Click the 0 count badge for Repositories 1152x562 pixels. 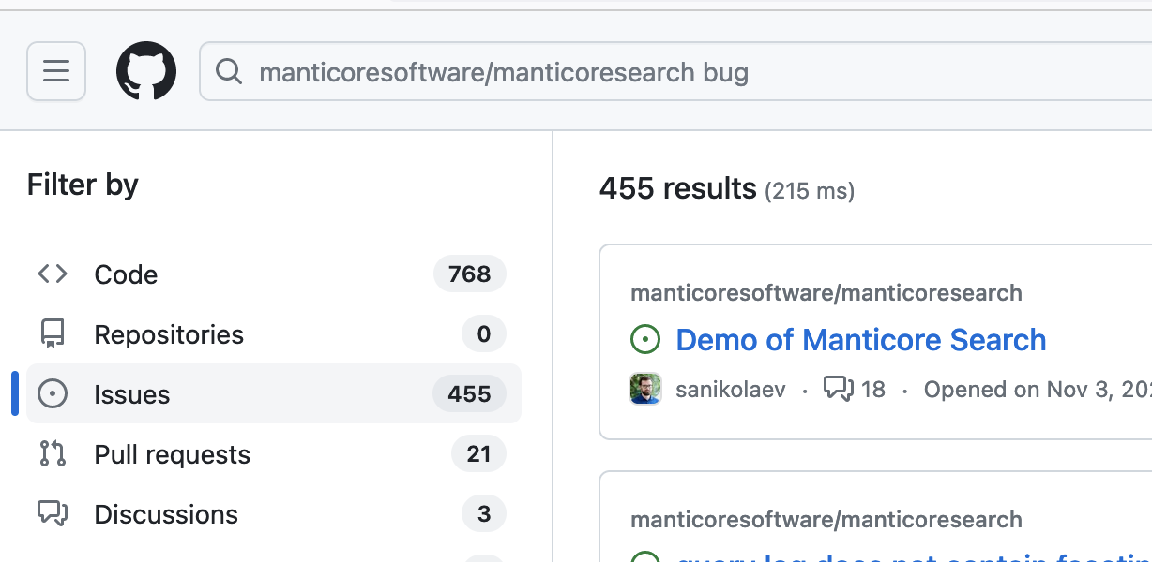pos(484,334)
